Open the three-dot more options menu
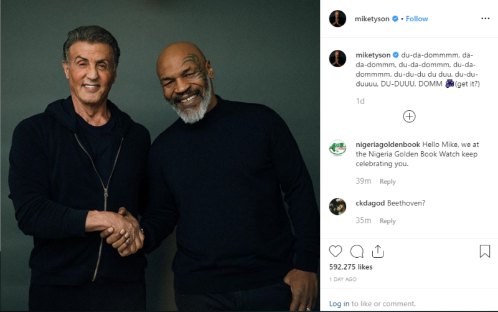Image resolution: width=498 pixels, height=312 pixels. tap(485, 19)
